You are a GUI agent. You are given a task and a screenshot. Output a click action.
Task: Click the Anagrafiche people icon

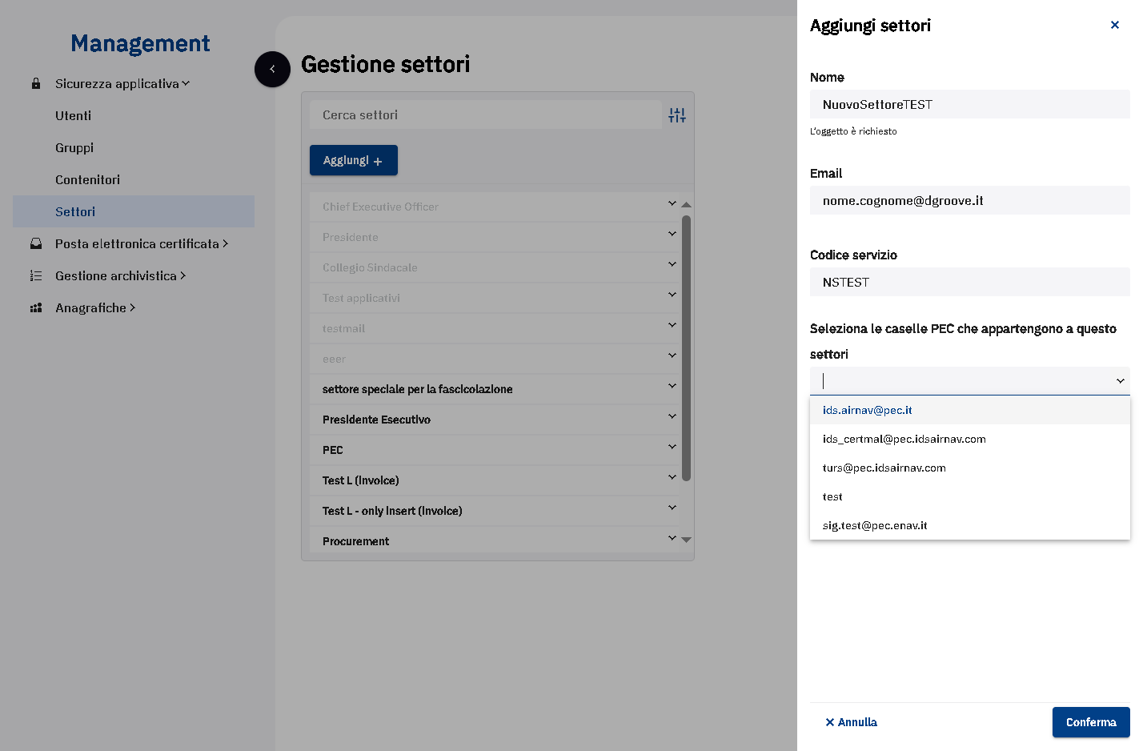[x=36, y=307]
